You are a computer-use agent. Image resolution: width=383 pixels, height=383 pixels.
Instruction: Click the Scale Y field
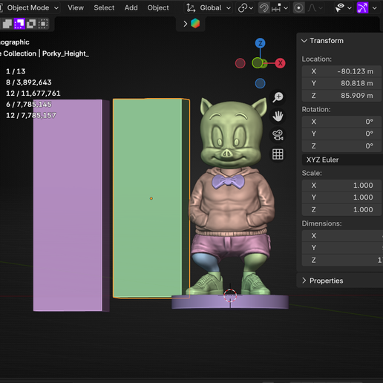(341, 197)
